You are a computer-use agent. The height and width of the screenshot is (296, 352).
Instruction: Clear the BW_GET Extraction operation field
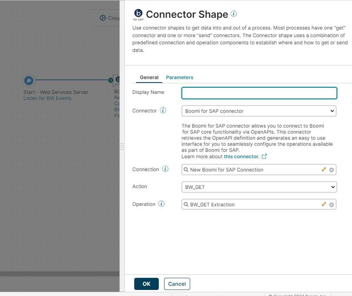tap(332, 204)
